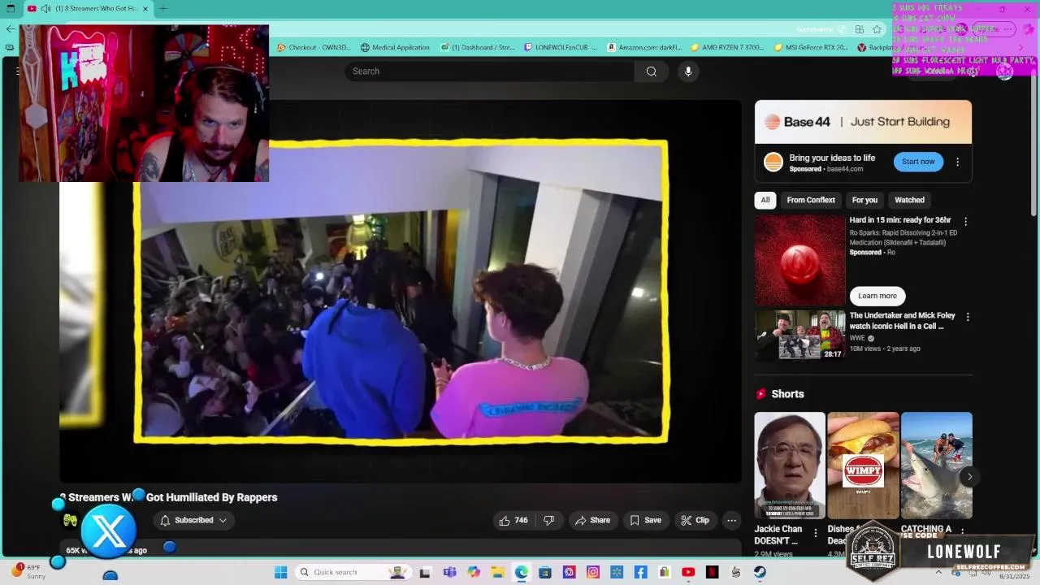Open Walmart app from taskbar
This screenshot has height=585, width=1040.
coord(617,572)
